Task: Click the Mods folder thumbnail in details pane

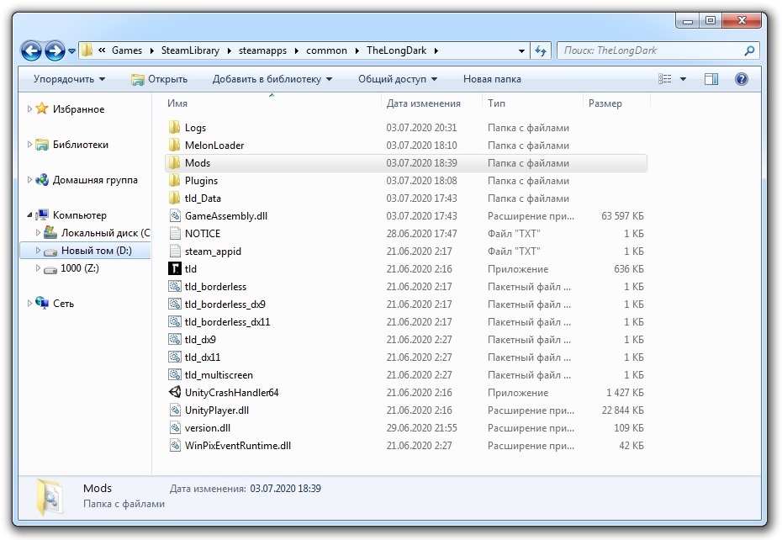Action: (50, 496)
